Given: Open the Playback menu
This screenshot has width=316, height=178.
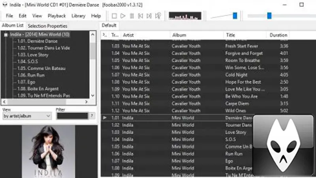Looking at the screenshot, I should (56, 16).
